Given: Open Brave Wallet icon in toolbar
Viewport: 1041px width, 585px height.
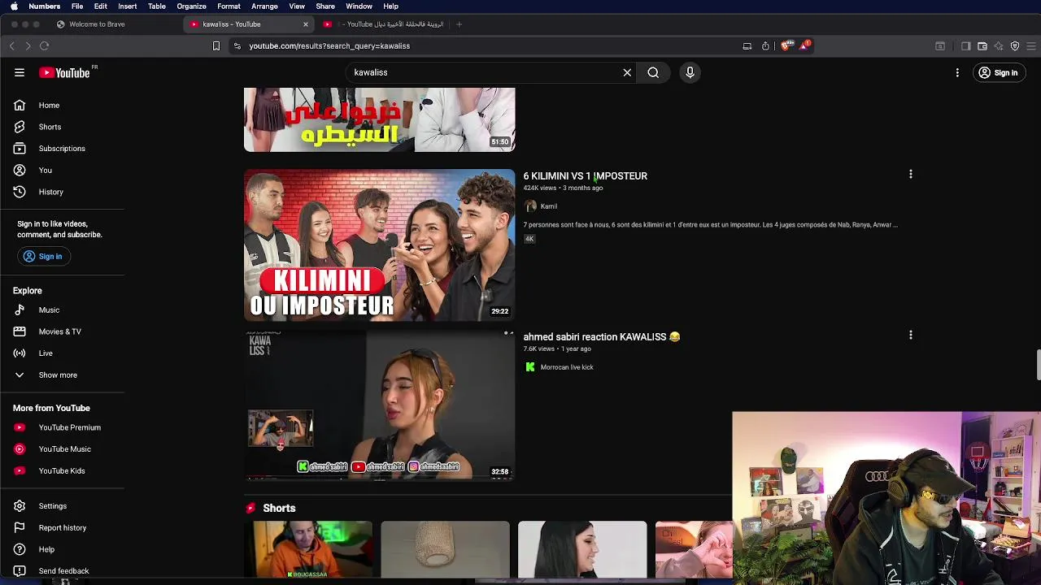Looking at the screenshot, I should (982, 46).
